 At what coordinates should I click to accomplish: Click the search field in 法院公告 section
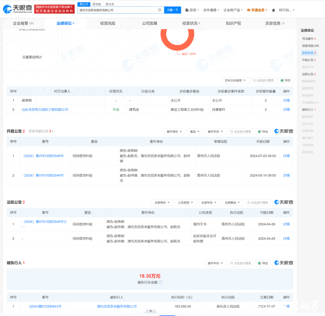[x=258, y=203]
